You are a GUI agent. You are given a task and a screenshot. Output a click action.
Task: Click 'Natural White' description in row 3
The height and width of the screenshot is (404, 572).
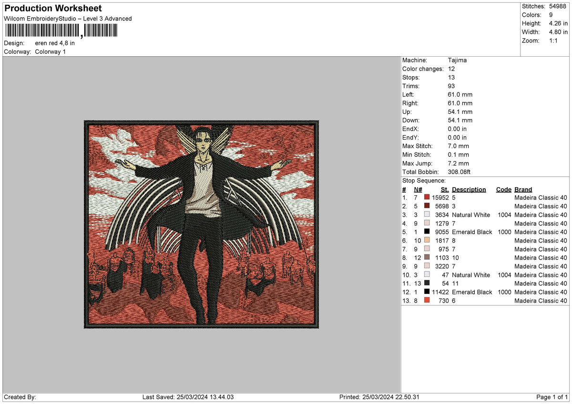click(x=471, y=215)
